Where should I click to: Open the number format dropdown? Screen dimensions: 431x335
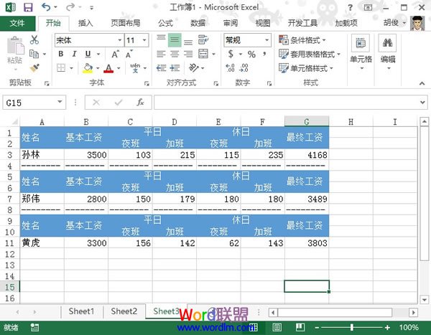(x=267, y=40)
